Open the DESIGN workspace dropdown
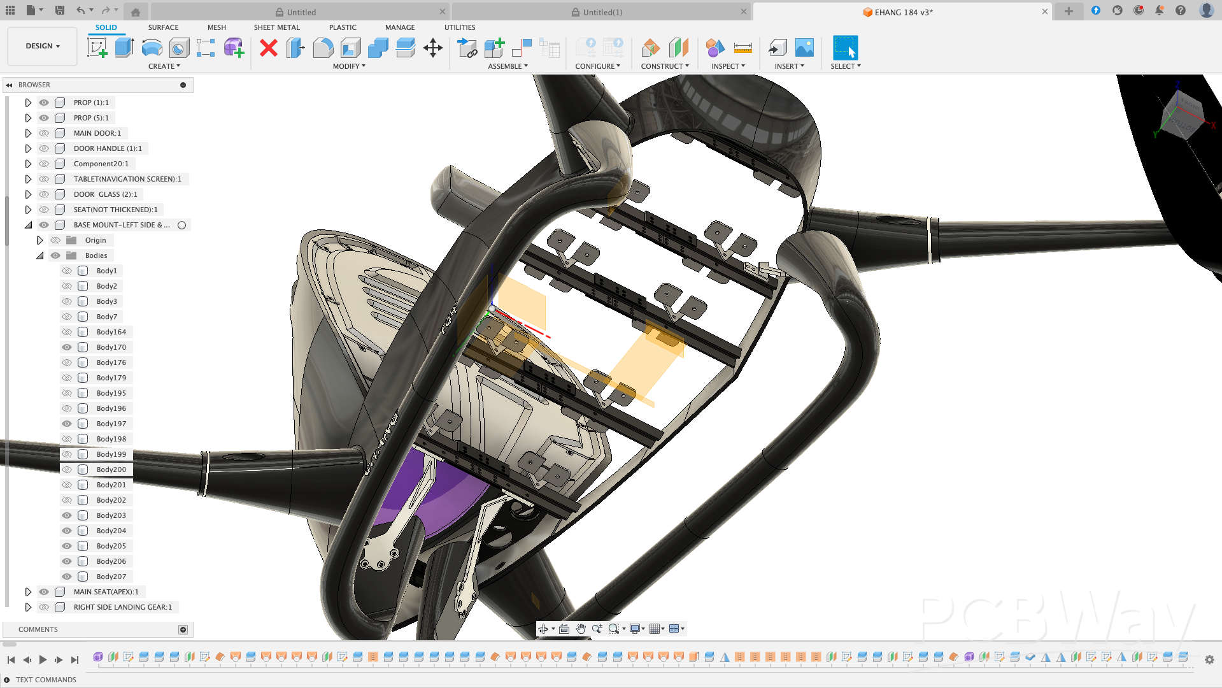 pyautogui.click(x=43, y=46)
